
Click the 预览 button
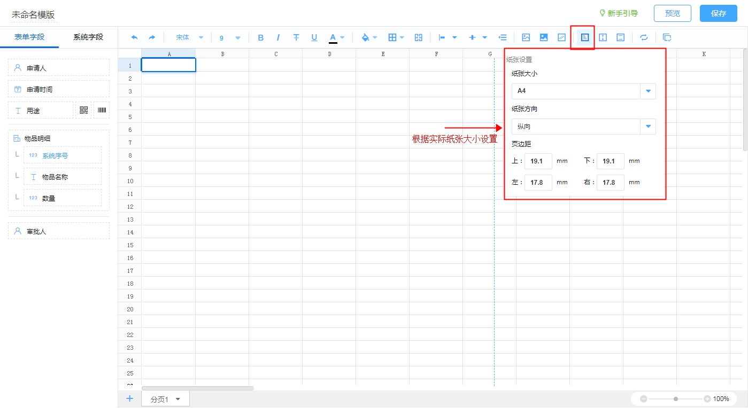[672, 13]
